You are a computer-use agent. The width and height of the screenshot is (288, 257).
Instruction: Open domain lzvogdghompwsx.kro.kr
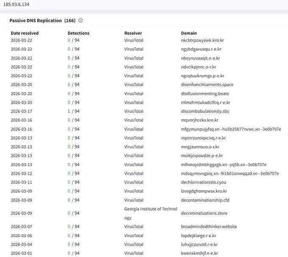[x=204, y=191]
